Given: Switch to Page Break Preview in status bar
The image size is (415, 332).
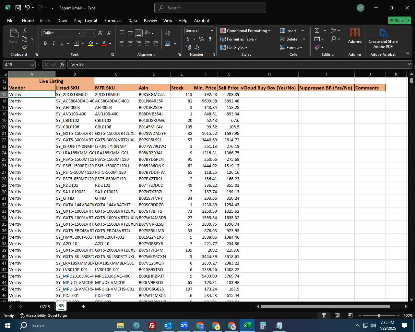Looking at the screenshot, I should (x=350, y=315).
